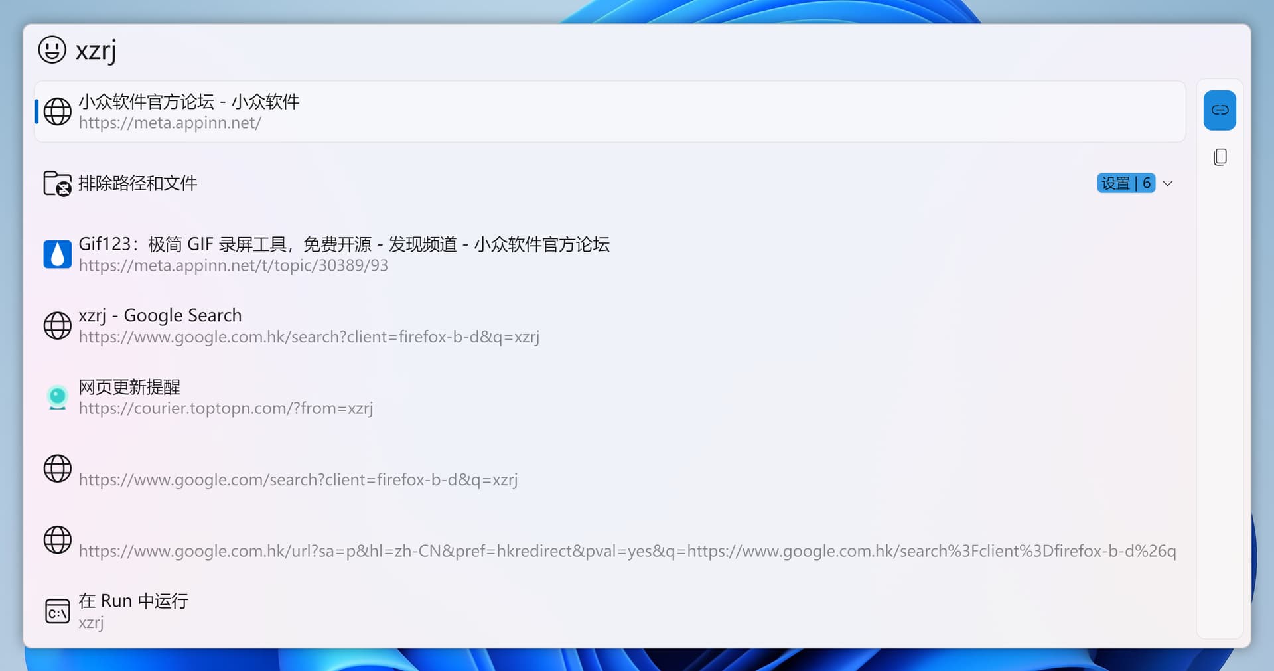Viewport: 1274px width, 671px height.
Task: Expand the chevron next to 设置 | 6
Action: coord(1168,183)
